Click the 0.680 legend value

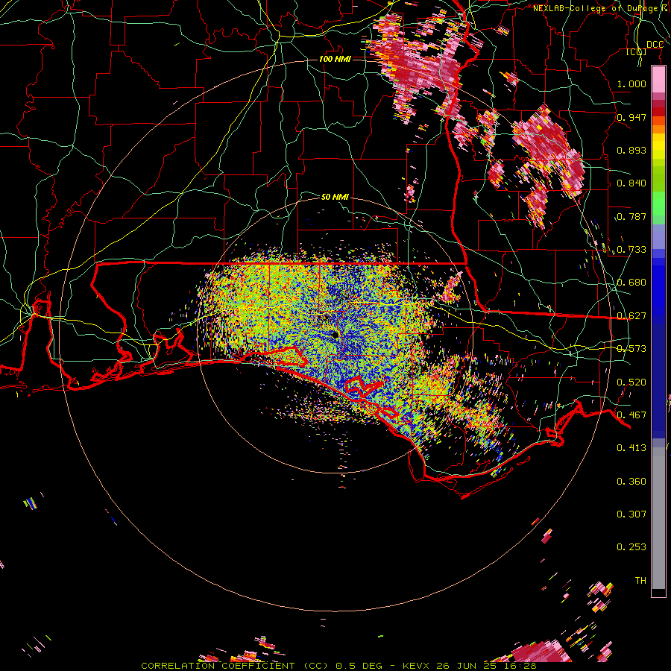(x=631, y=283)
